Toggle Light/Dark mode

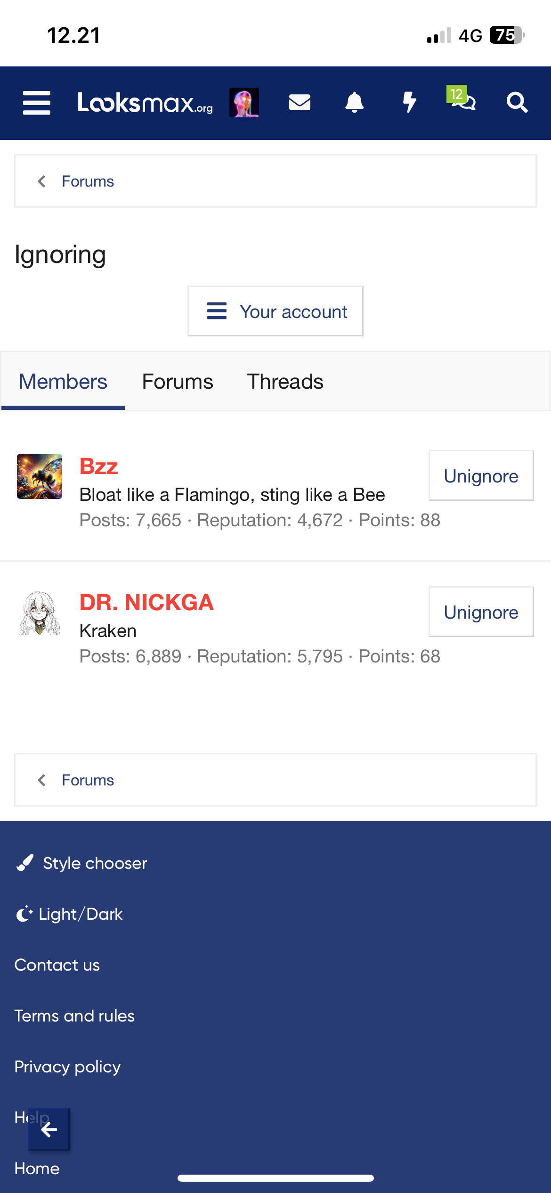click(x=70, y=914)
